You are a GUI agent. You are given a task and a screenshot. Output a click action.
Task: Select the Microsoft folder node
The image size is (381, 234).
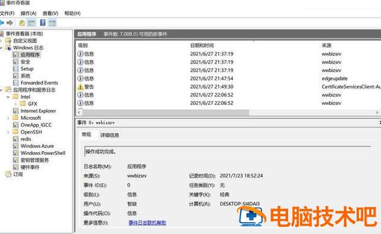(31, 118)
